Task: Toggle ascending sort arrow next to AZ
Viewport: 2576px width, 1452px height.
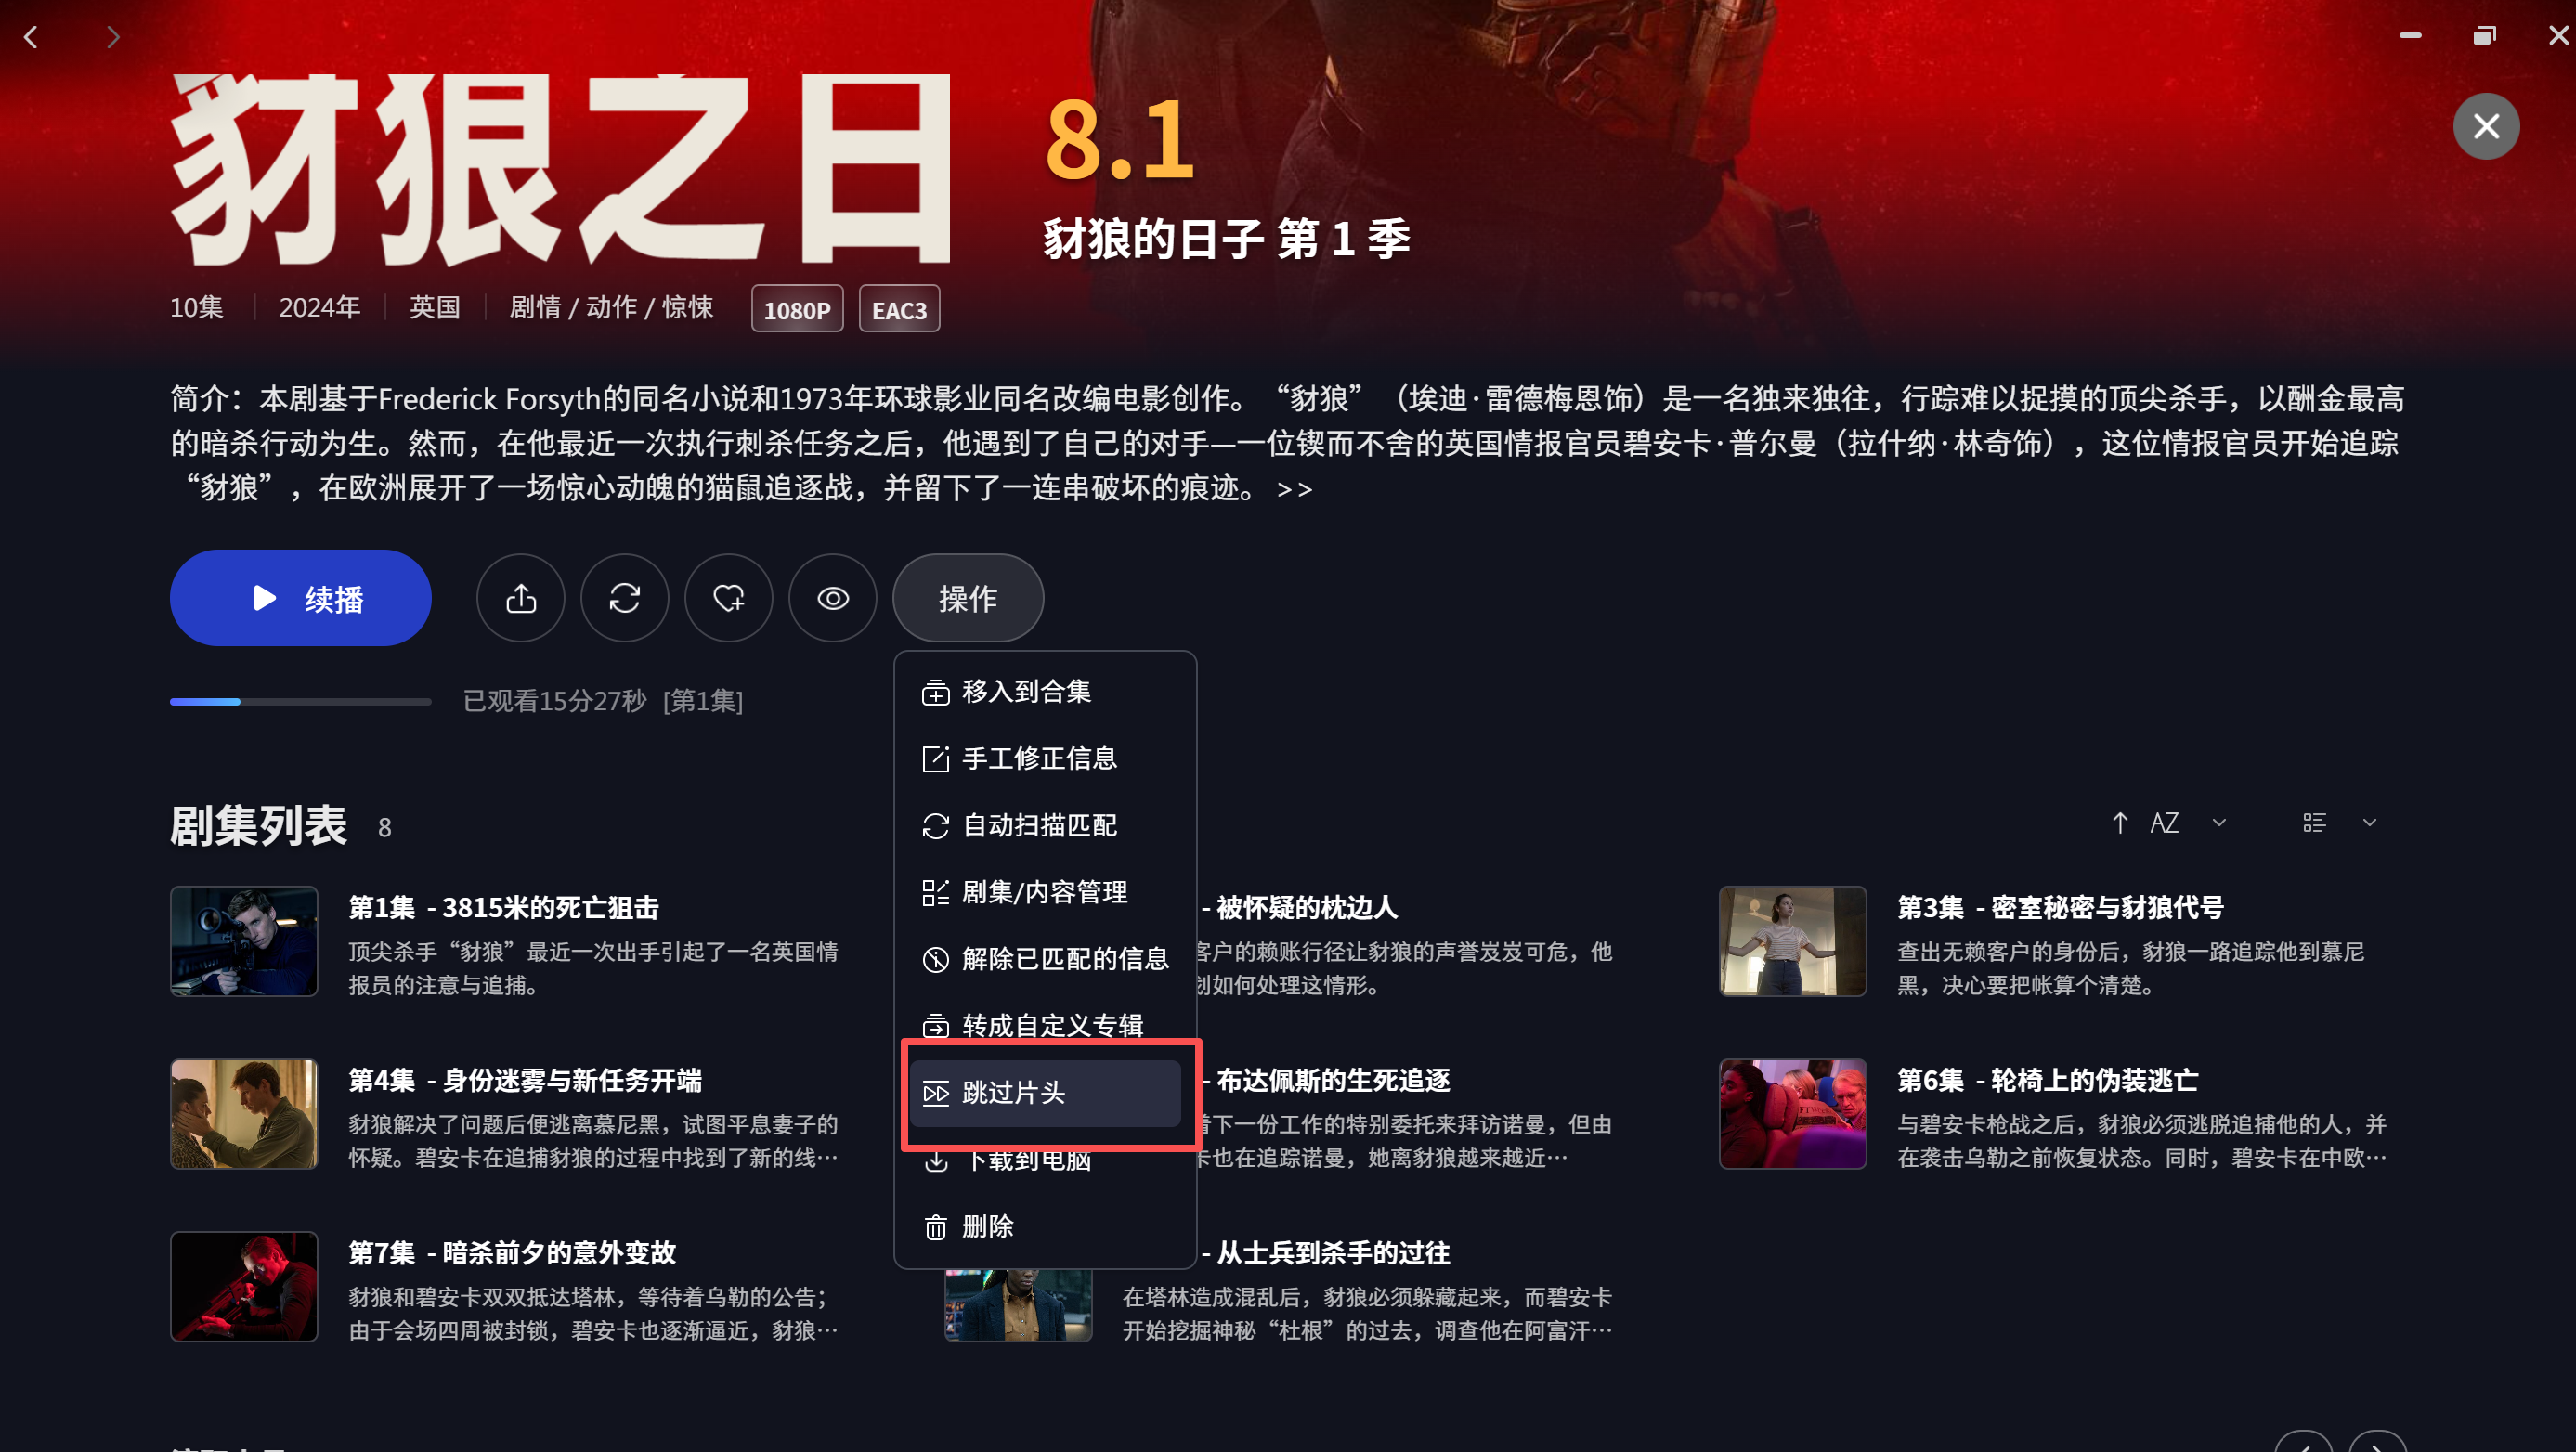Action: [x=2119, y=822]
